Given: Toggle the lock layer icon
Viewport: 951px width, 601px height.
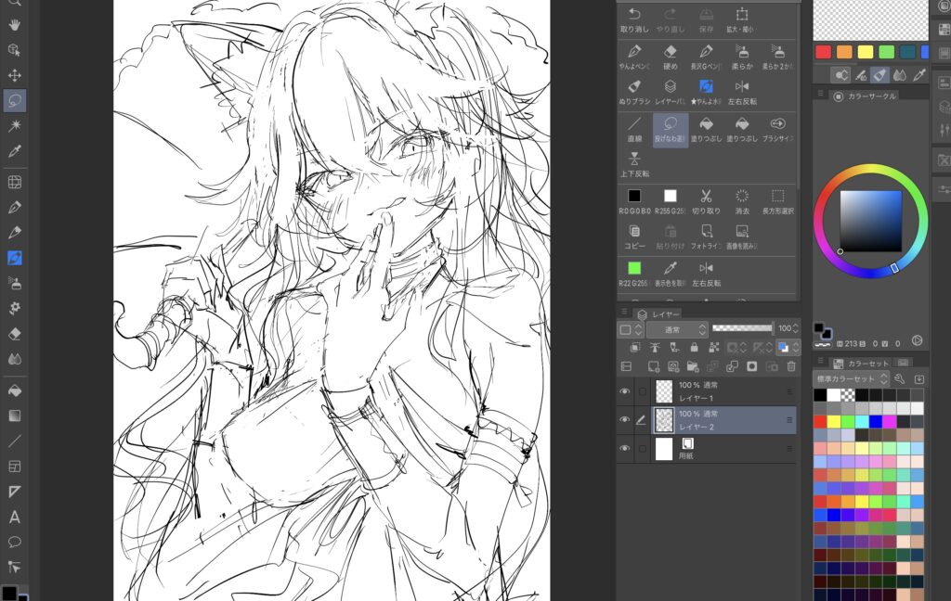Looking at the screenshot, I should coord(693,347).
